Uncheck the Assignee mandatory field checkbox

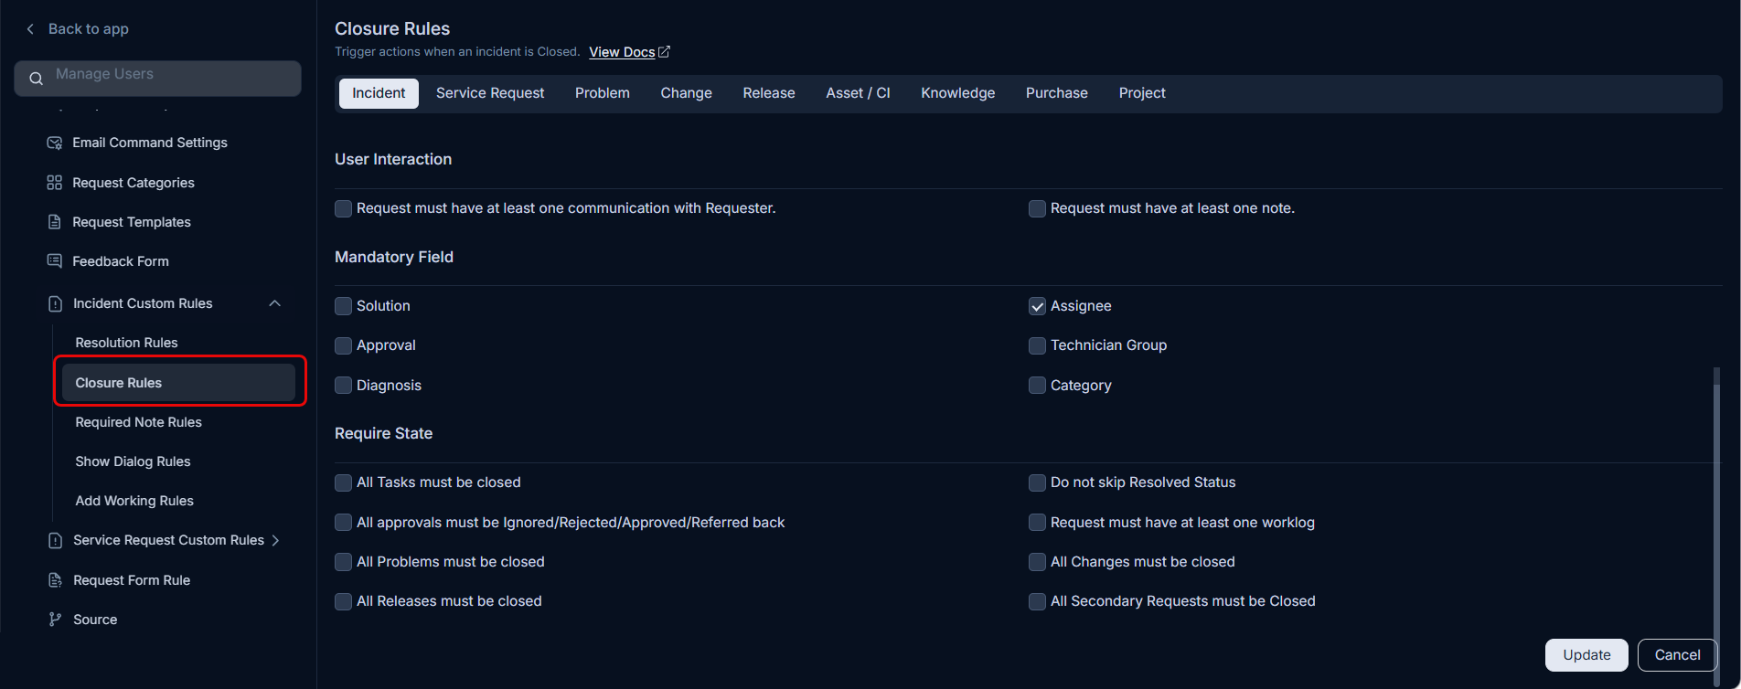click(1038, 306)
